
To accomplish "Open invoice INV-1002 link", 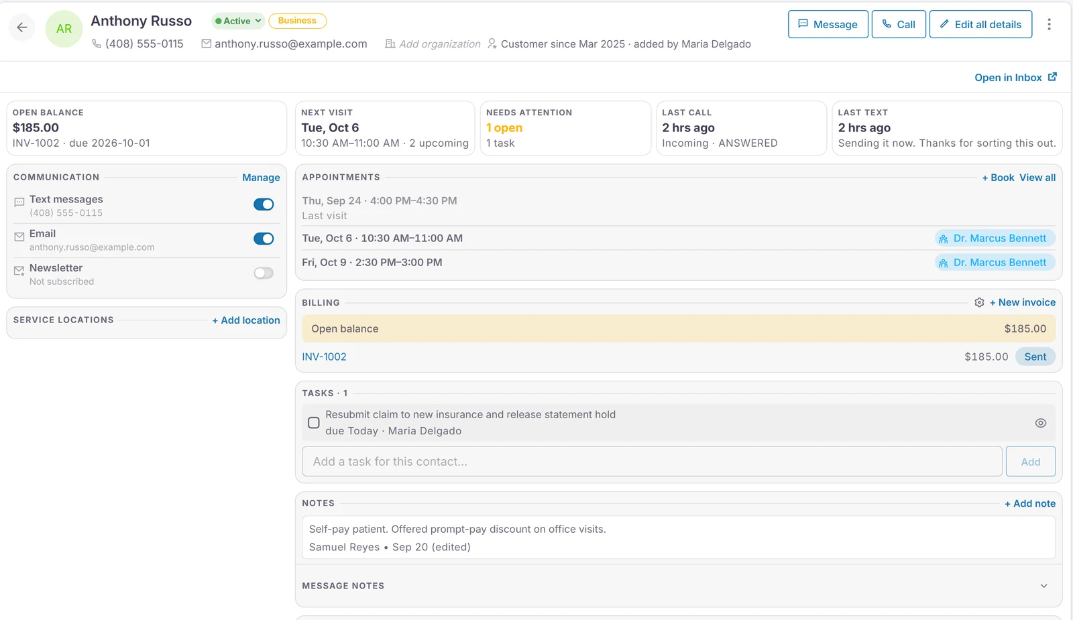I will pyautogui.click(x=324, y=357).
